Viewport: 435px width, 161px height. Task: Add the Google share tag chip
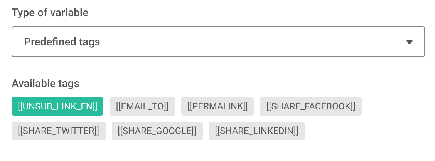point(157,131)
